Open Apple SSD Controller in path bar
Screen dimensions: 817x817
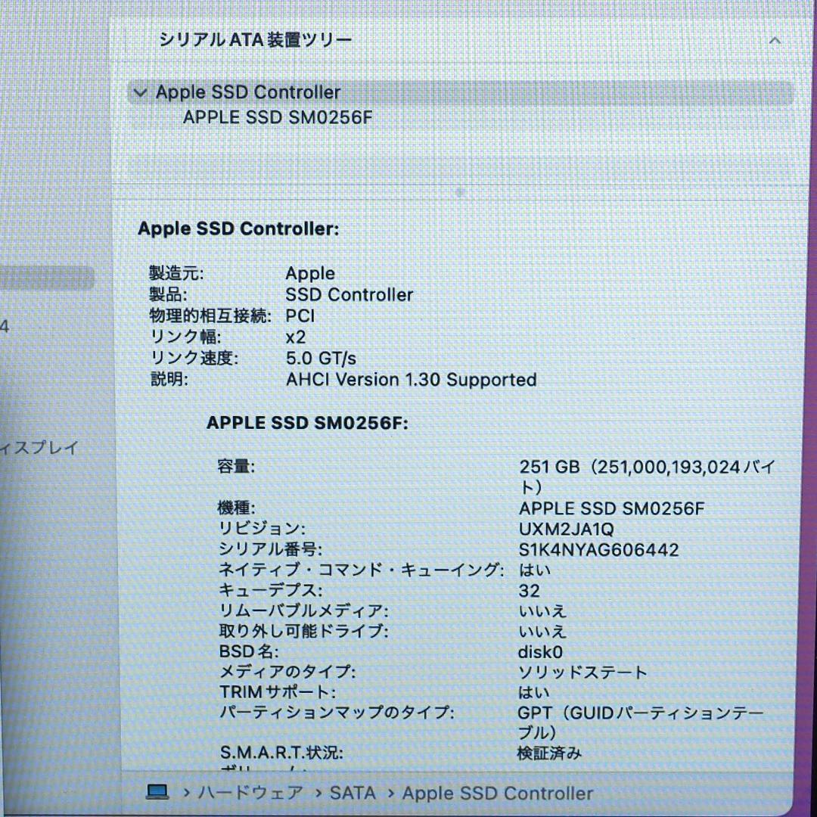[498, 793]
